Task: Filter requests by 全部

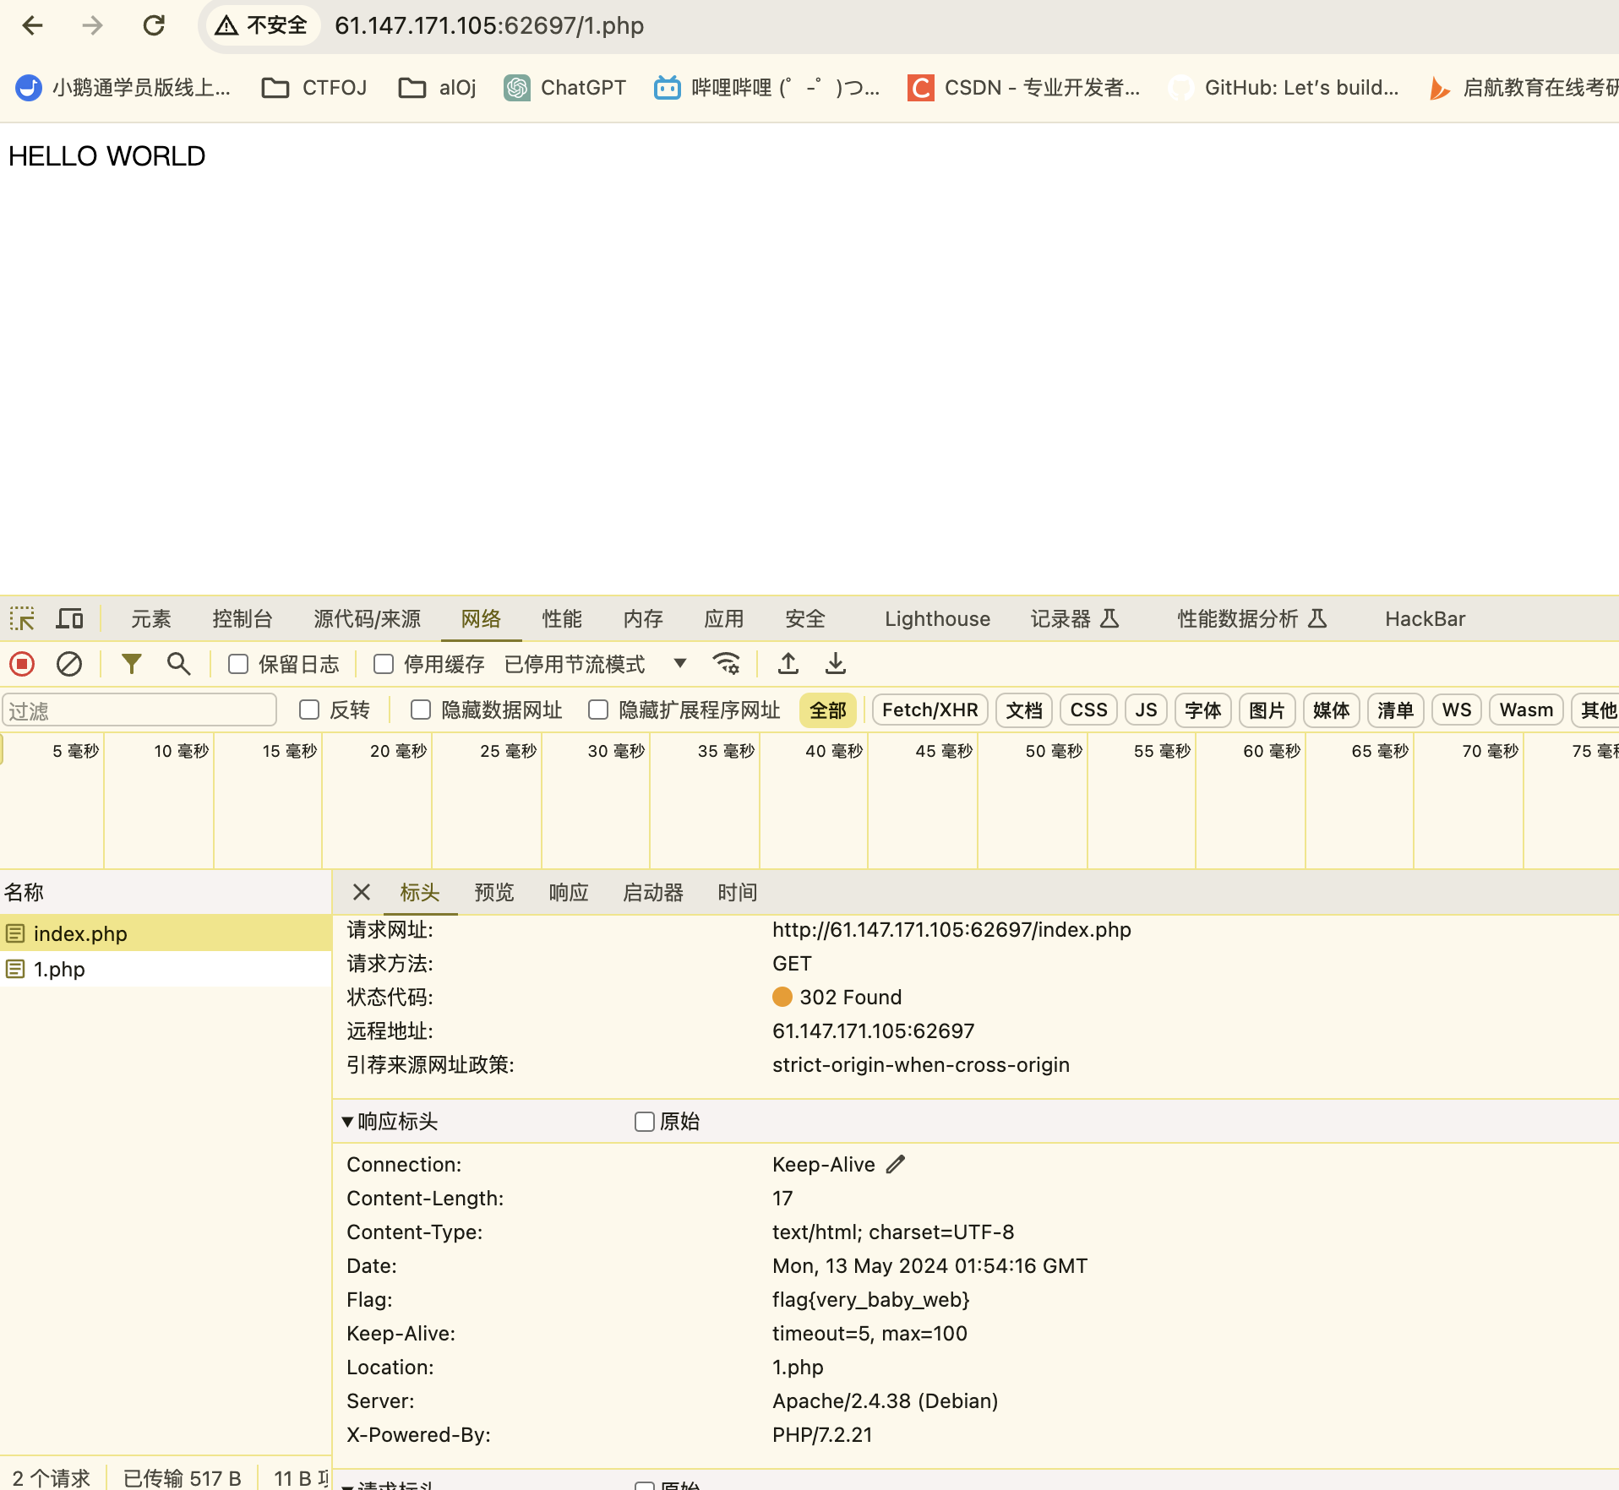Action: click(x=828, y=710)
